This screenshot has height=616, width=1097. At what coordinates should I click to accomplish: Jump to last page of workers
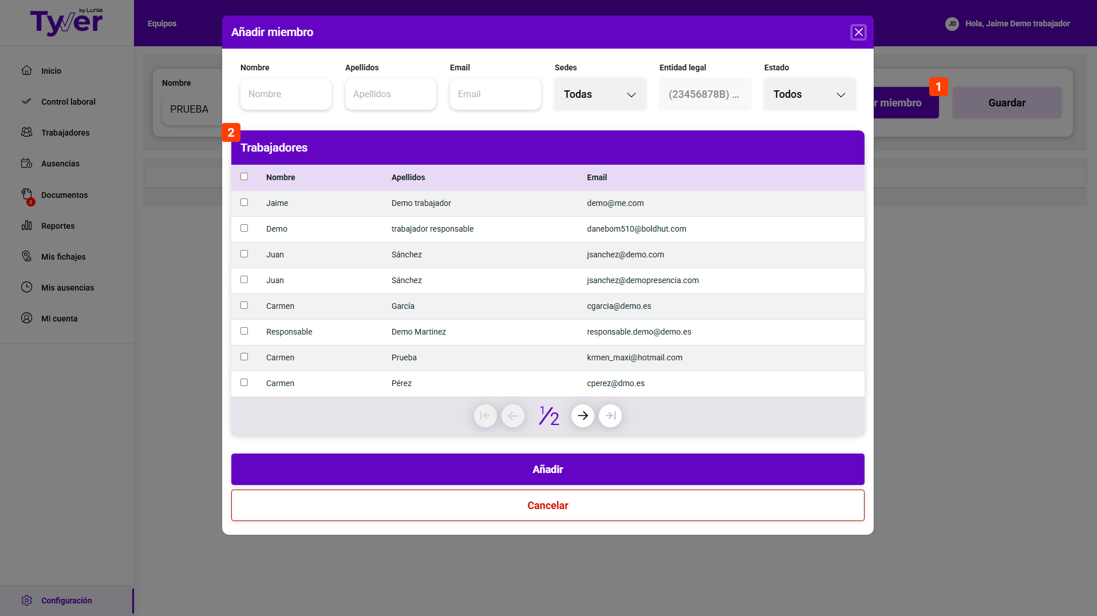click(610, 416)
